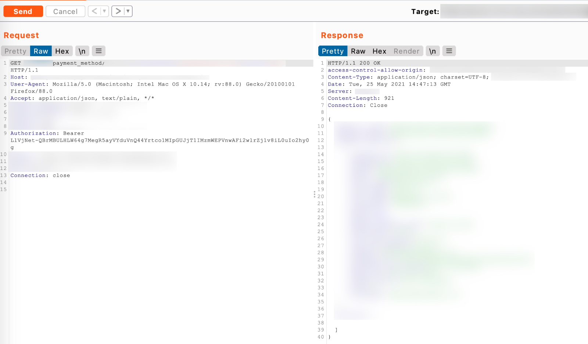
Task: Select the Pretty tab in Response
Action: pyautogui.click(x=333, y=51)
